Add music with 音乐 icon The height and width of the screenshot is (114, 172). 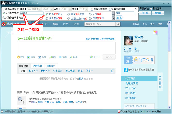(50, 57)
